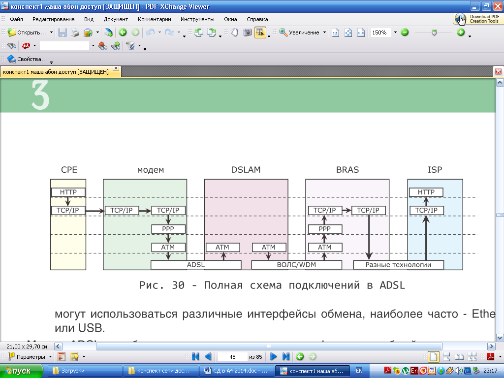Click the green zoom out minus button
Screen dimensions: 504x378
pyautogui.click(x=405, y=32)
